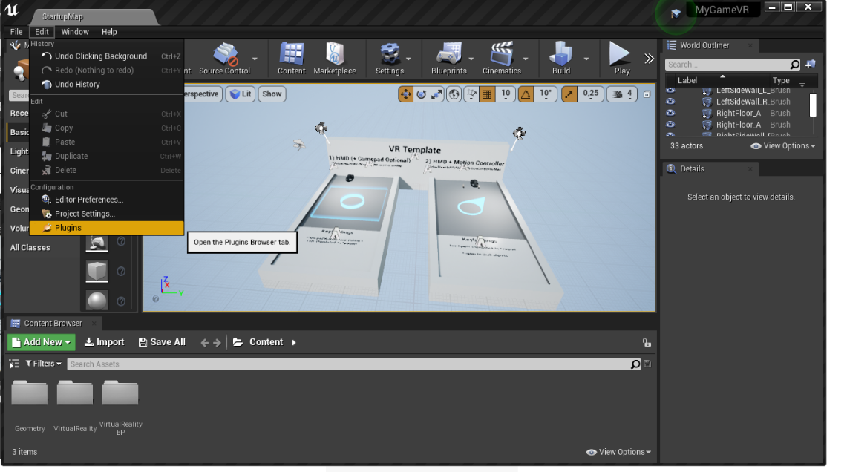This screenshot has width=847, height=472.
Task: Toggle grid snapping in viewport toolbar
Action: [x=487, y=94]
